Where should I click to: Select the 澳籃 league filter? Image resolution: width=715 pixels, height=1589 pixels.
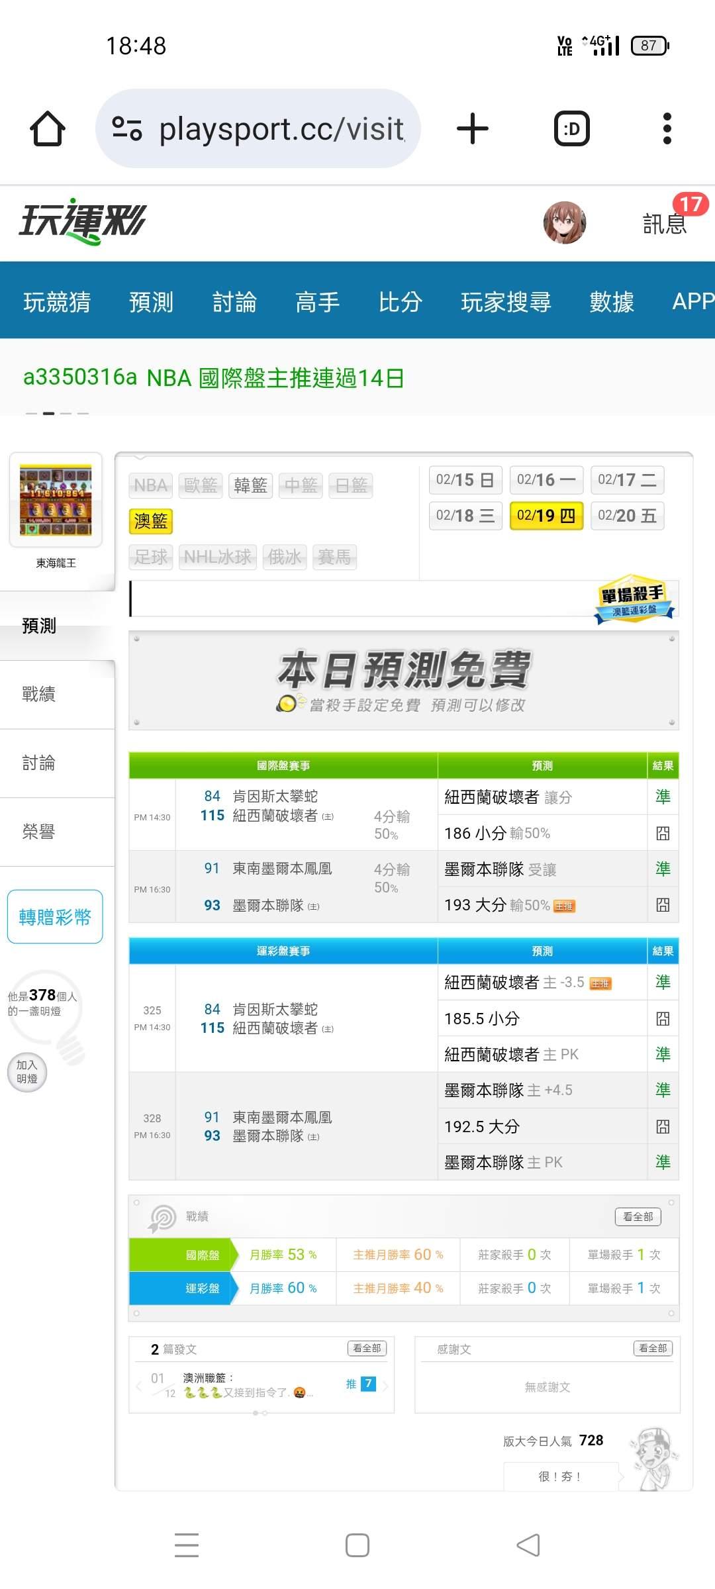(x=151, y=521)
